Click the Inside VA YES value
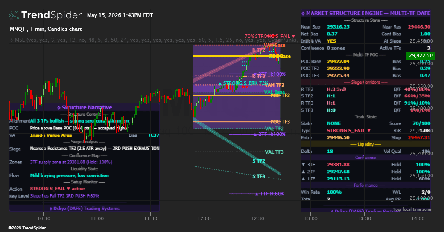Viewport: 444px width, 232px height. tap(331, 41)
